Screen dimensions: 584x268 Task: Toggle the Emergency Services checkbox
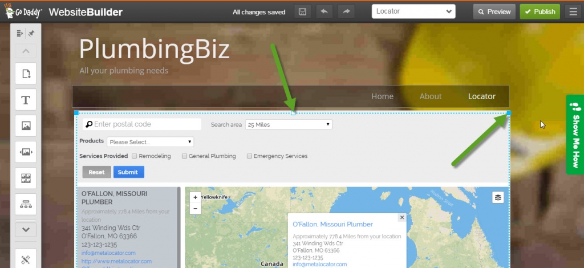click(x=250, y=156)
